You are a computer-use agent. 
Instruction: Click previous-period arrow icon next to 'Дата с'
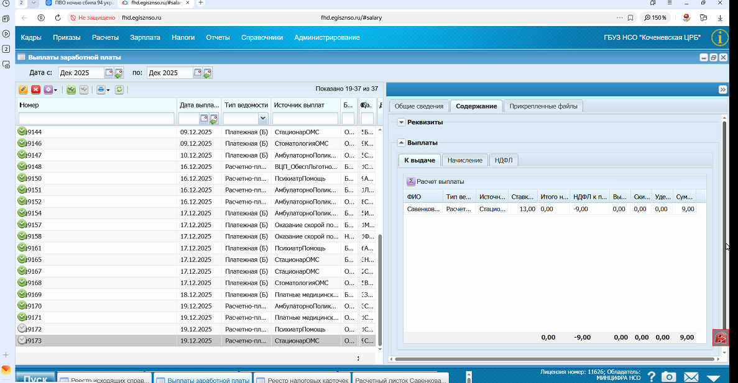click(x=119, y=73)
